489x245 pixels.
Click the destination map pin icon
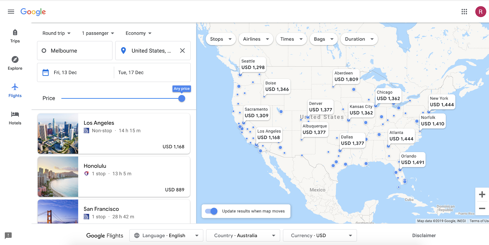pyautogui.click(x=123, y=51)
